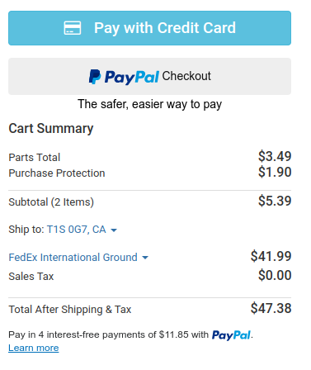This screenshot has height=370, width=311.
Task: Click the Purchase Protection label
Action: tap(57, 173)
